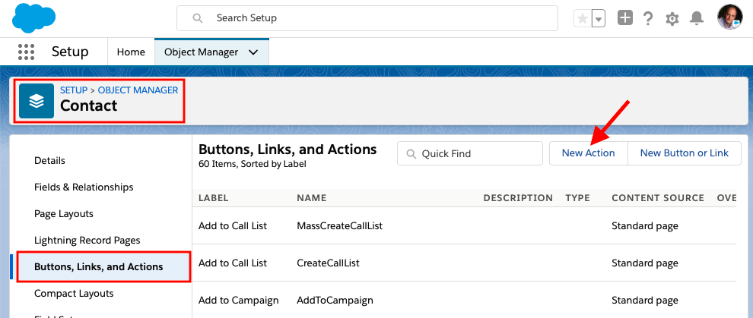Click the Contact object title
Image resolution: width=753 pixels, height=318 pixels.
pos(88,105)
